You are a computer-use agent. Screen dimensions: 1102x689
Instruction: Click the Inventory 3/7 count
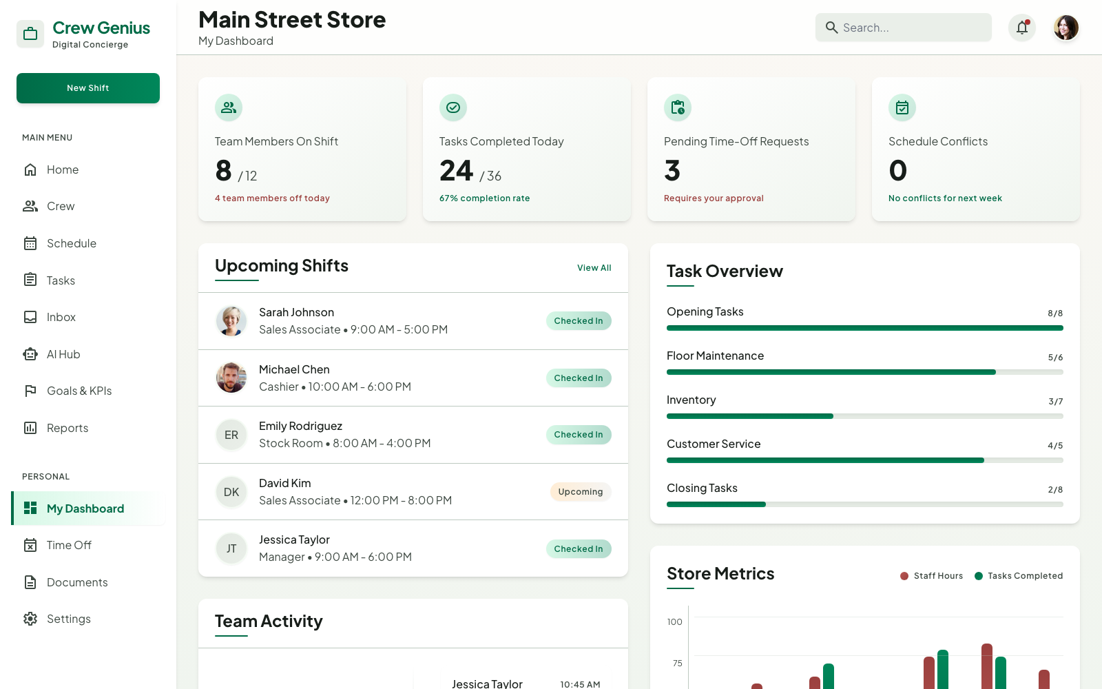click(x=1056, y=402)
